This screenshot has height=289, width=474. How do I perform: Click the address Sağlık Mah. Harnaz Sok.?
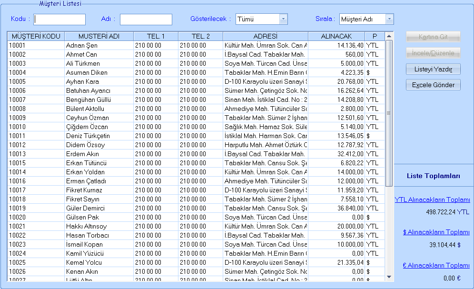pos(266,127)
